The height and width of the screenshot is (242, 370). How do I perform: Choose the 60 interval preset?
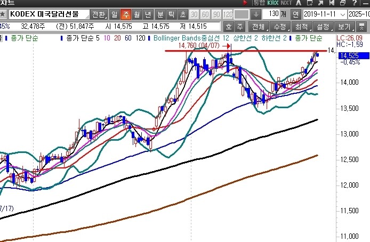(205, 14)
